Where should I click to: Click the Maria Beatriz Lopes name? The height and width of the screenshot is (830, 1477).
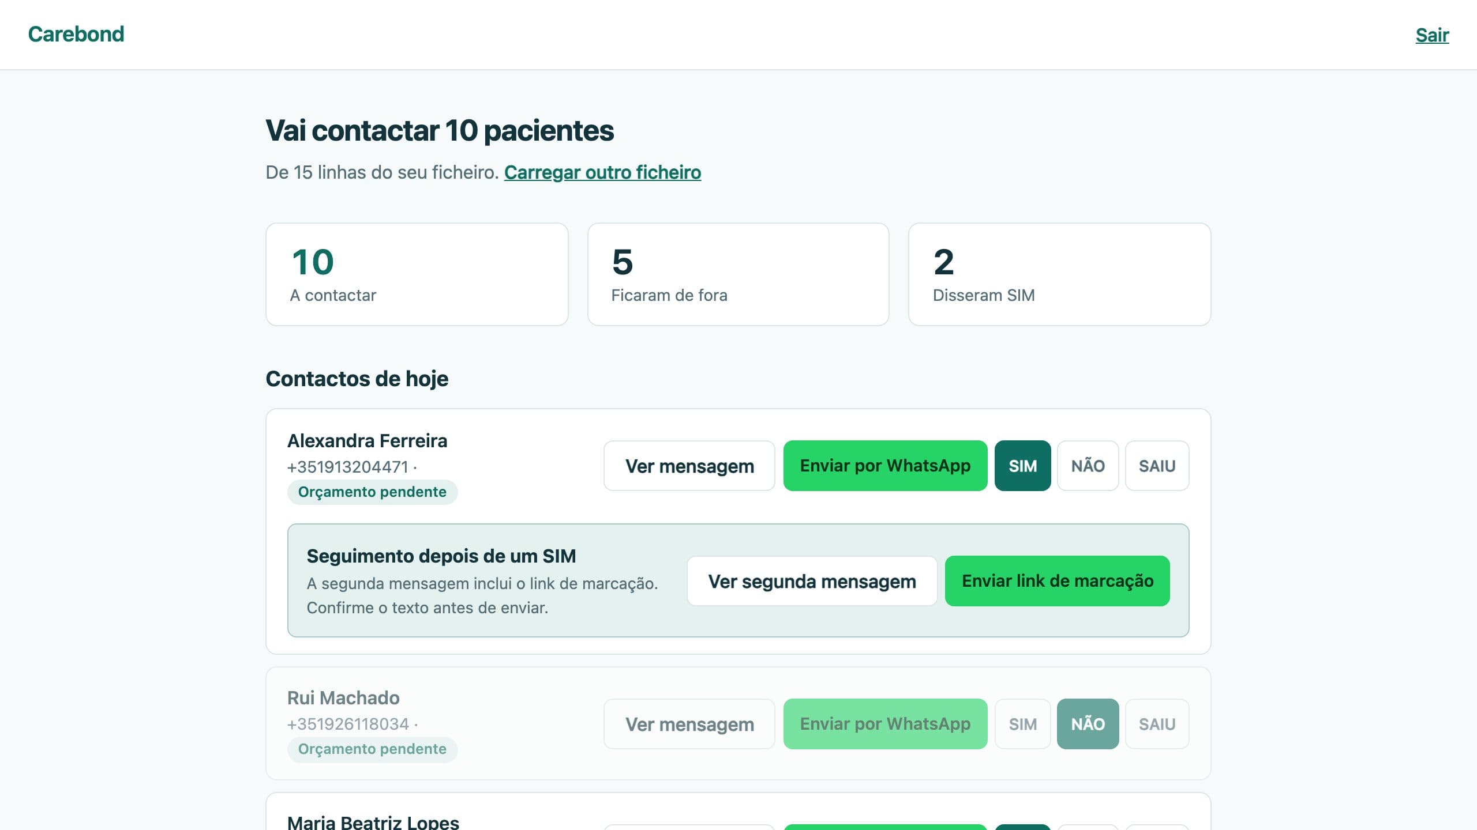(373, 822)
